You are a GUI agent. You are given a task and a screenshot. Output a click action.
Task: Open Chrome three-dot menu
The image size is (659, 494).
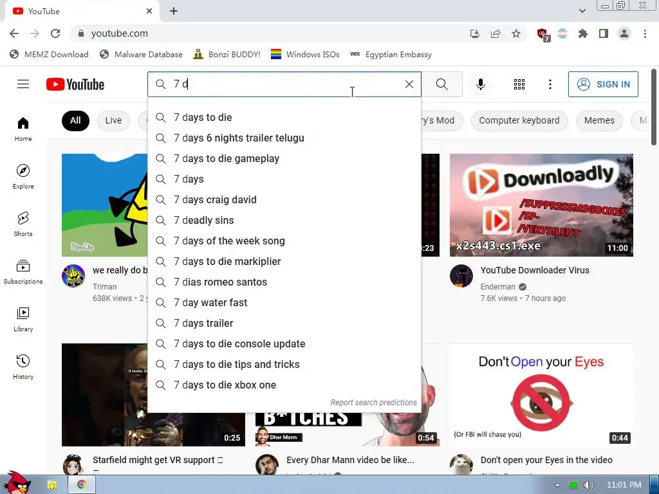[645, 33]
